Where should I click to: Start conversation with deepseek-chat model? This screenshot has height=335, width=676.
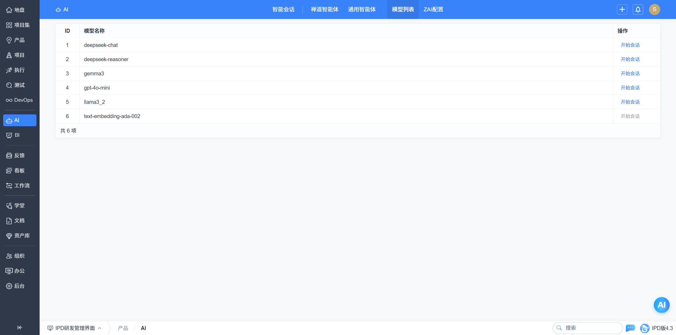pos(630,45)
